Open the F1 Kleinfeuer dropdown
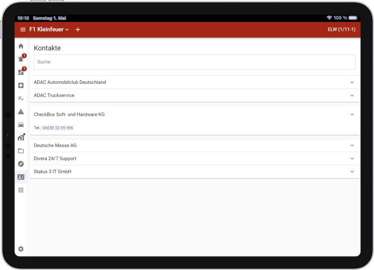This screenshot has height=270, width=374. (x=49, y=29)
